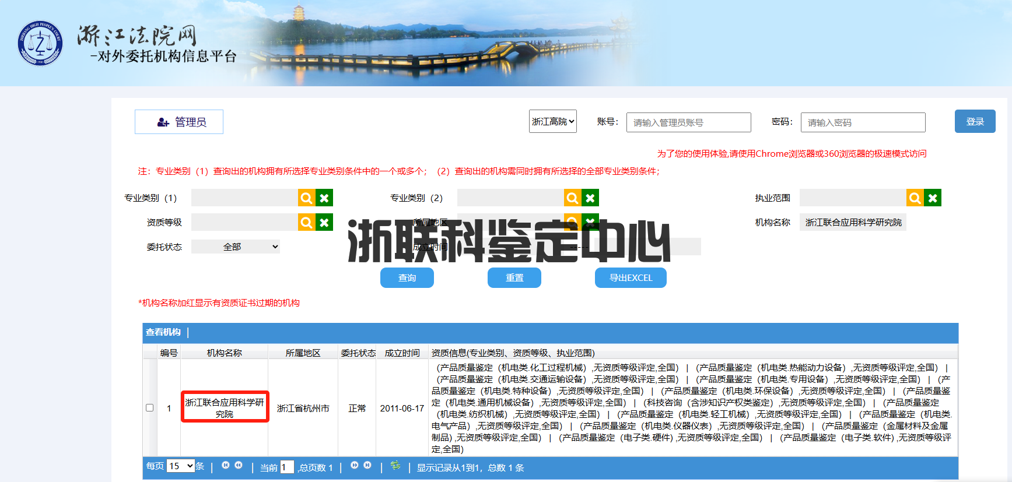1012x482 pixels.
Task: Go to the first page of results
Action: (225, 466)
